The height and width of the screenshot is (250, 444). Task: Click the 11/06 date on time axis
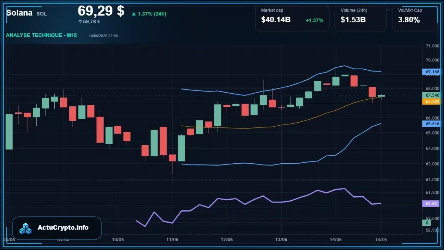point(172,240)
